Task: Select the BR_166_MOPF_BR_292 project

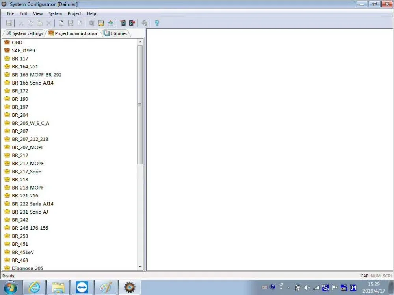Action: point(37,74)
